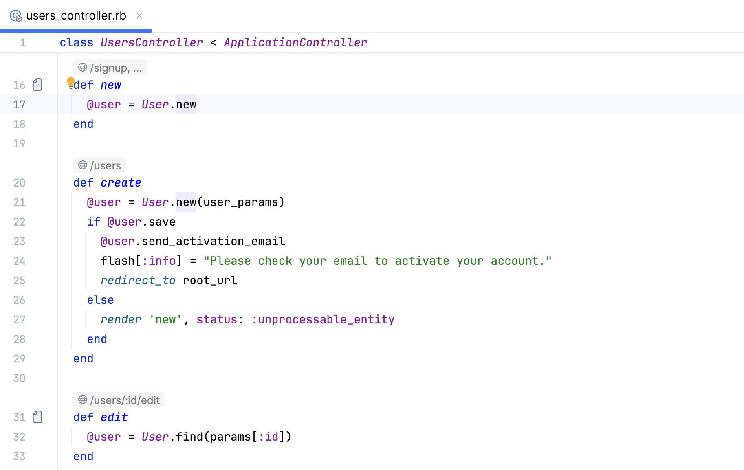Open the /signup route mapping badge
This screenshot has width=744, height=470.
[110, 67]
